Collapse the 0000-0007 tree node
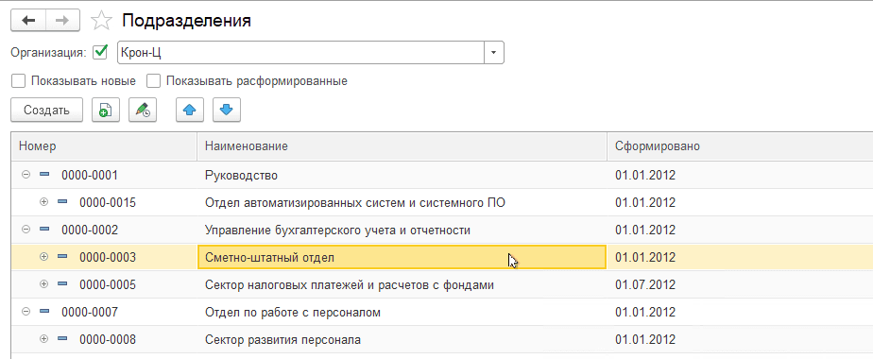Image resolution: width=873 pixels, height=359 pixels. tap(26, 313)
